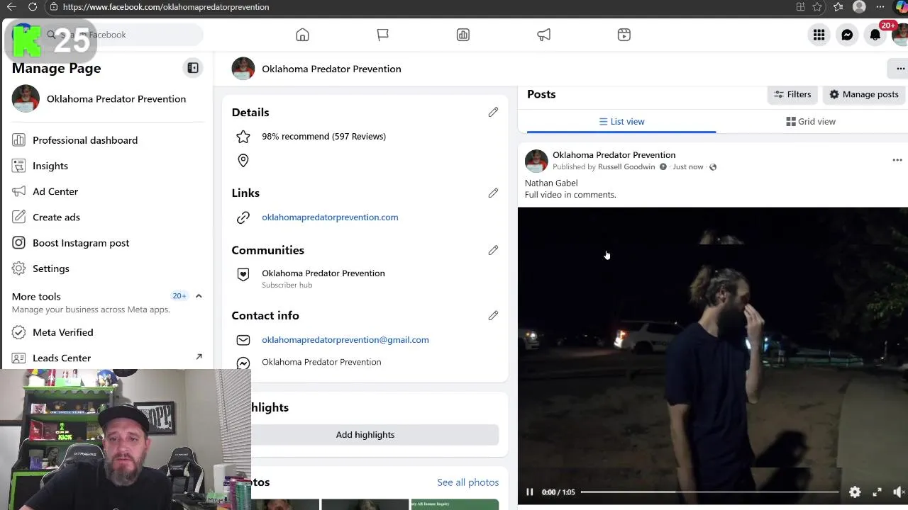This screenshot has height=510, width=908.
Task: Click the browser address bar URL
Action: coord(166,7)
